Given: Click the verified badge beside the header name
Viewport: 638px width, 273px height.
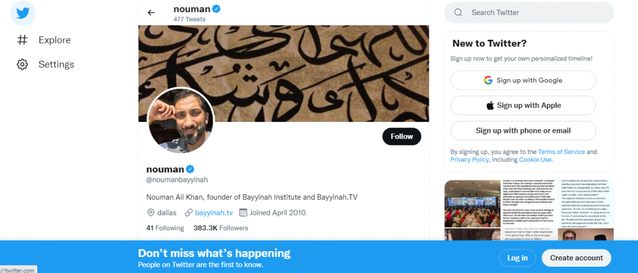Looking at the screenshot, I should point(217,9).
